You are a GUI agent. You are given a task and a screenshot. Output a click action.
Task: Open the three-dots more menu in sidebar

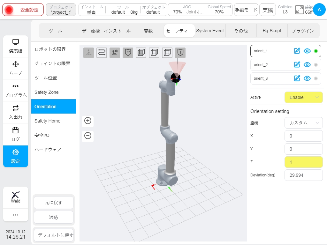[16, 215]
